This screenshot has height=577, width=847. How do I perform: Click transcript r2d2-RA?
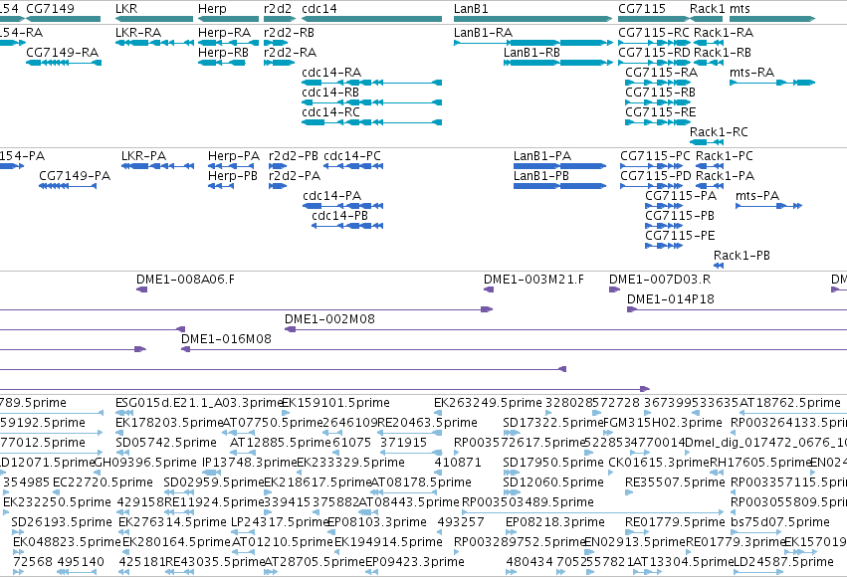click(279, 63)
